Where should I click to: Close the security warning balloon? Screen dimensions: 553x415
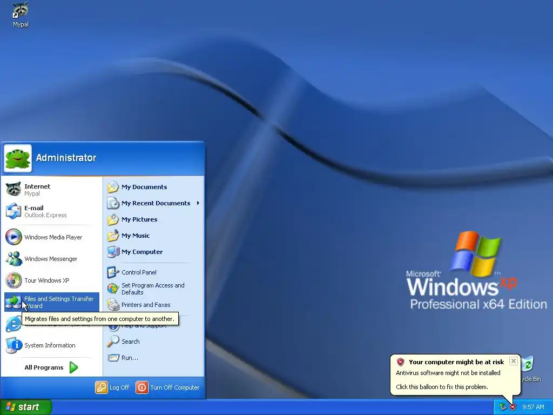click(514, 361)
